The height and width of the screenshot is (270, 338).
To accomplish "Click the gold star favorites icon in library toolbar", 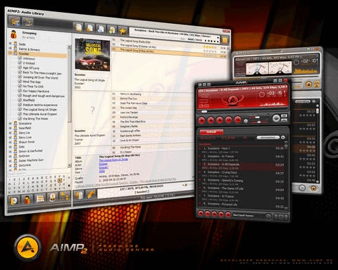I will pos(123,30).
